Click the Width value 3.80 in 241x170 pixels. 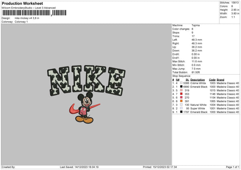pos(235,14)
